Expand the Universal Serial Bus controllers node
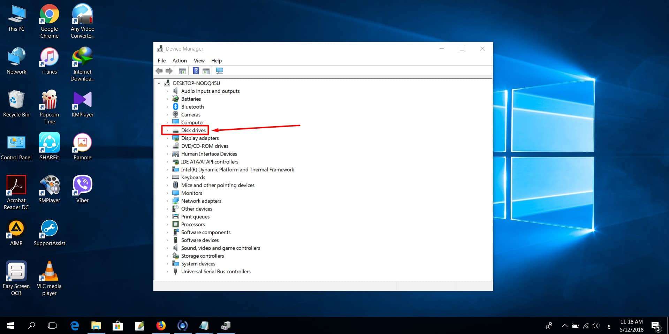669x334 pixels. [x=167, y=272]
